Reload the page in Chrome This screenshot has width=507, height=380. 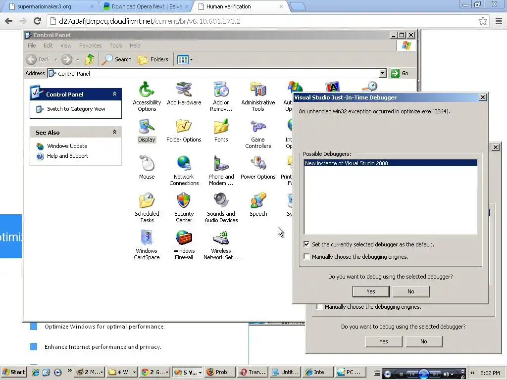coord(38,21)
